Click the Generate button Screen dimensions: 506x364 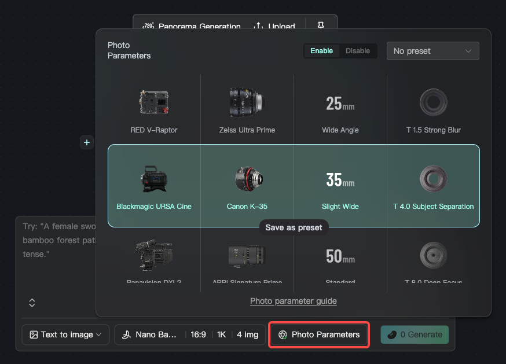(x=415, y=334)
